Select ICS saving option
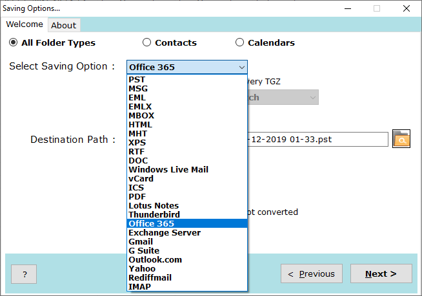Viewport: 422px width, 296px height. tap(187, 188)
